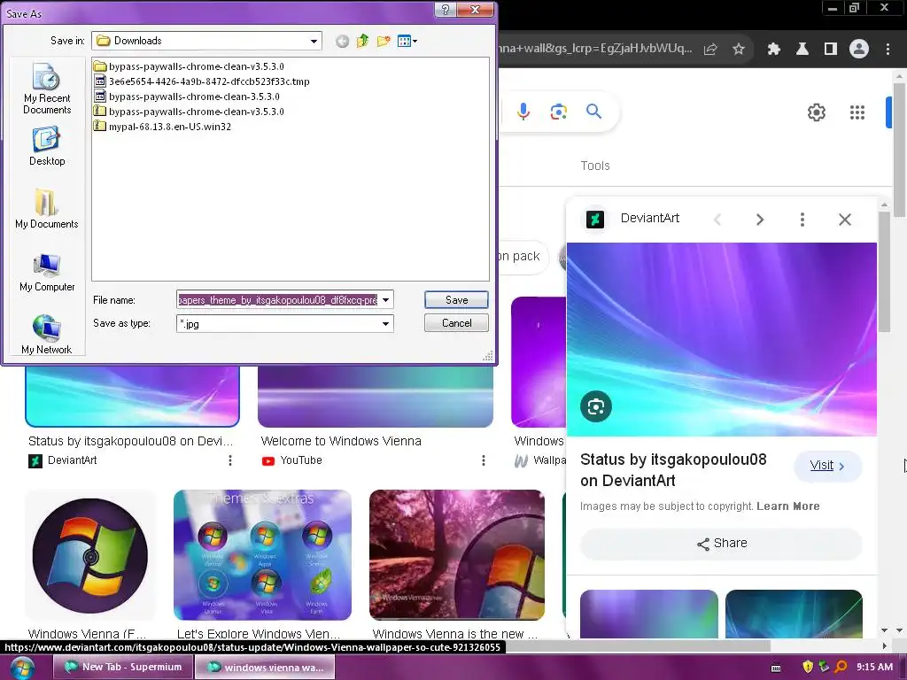907x680 pixels.
Task: Open Google Lens camera search icon
Action: click(558, 111)
